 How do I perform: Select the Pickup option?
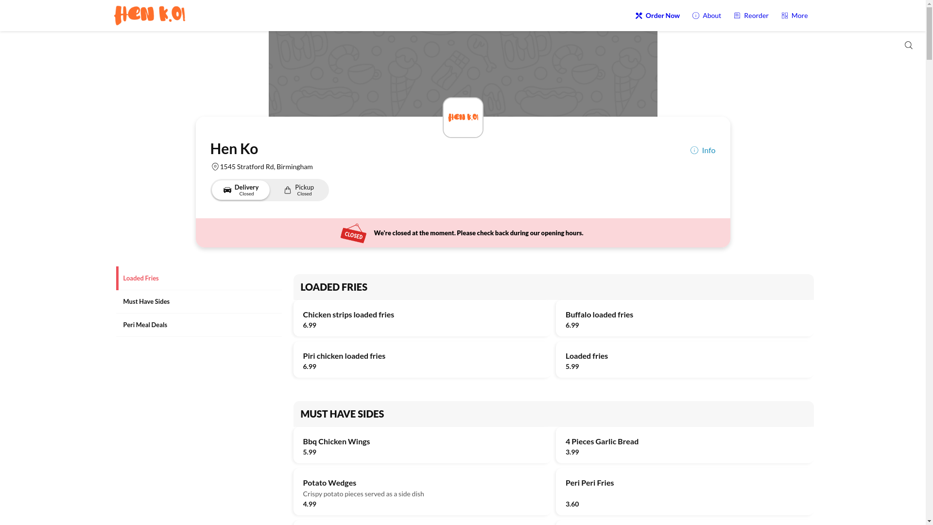pyautogui.click(x=299, y=190)
